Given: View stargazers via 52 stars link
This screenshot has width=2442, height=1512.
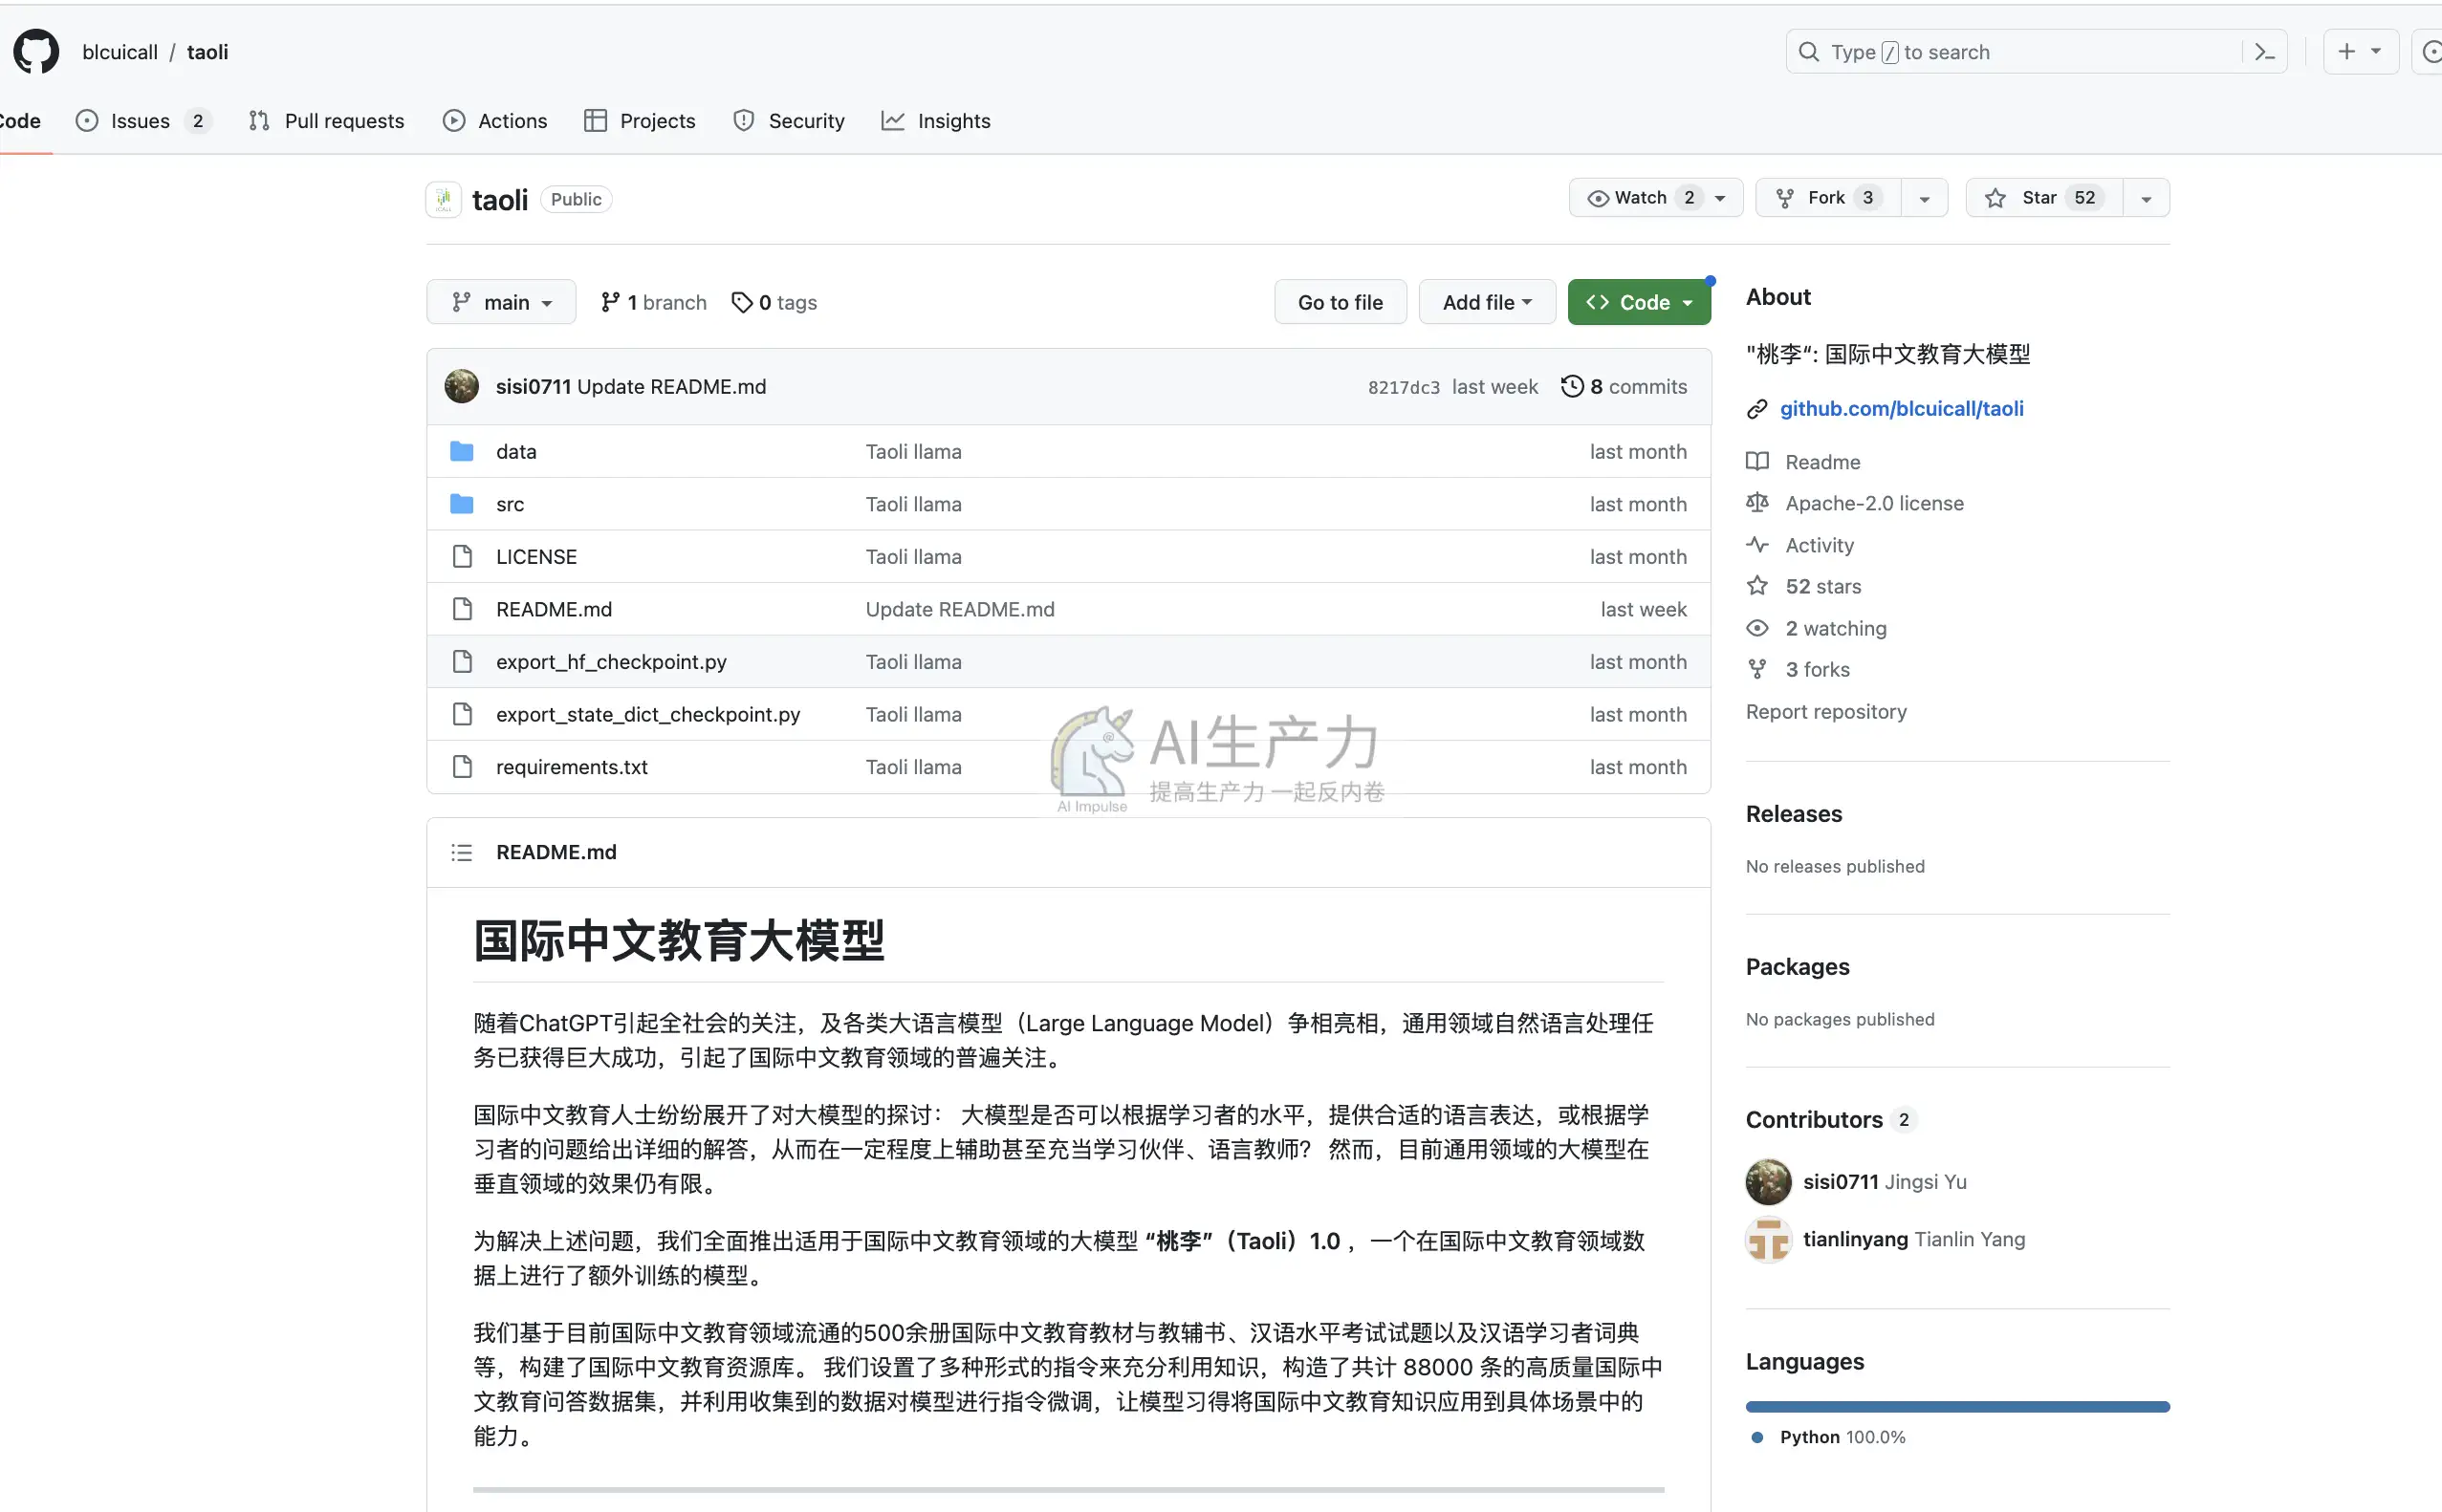Looking at the screenshot, I should [x=1803, y=586].
